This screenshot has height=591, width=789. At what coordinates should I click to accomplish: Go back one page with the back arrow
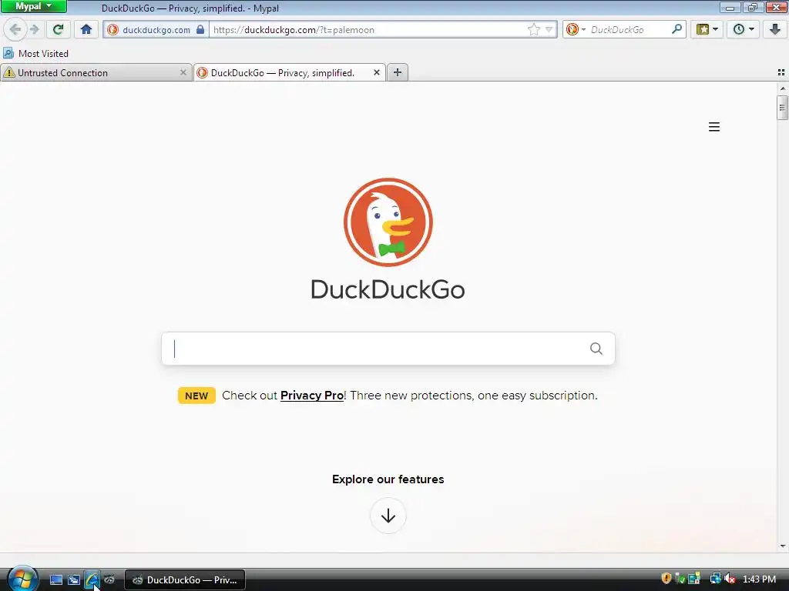(x=15, y=30)
